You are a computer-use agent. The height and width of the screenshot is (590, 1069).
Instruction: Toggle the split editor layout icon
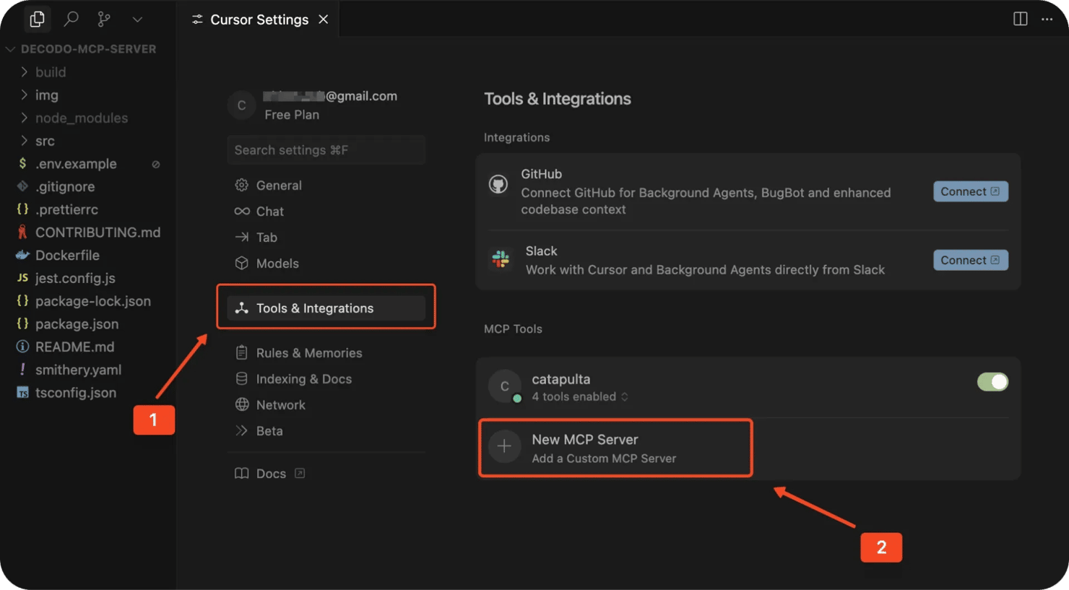pos(1020,19)
